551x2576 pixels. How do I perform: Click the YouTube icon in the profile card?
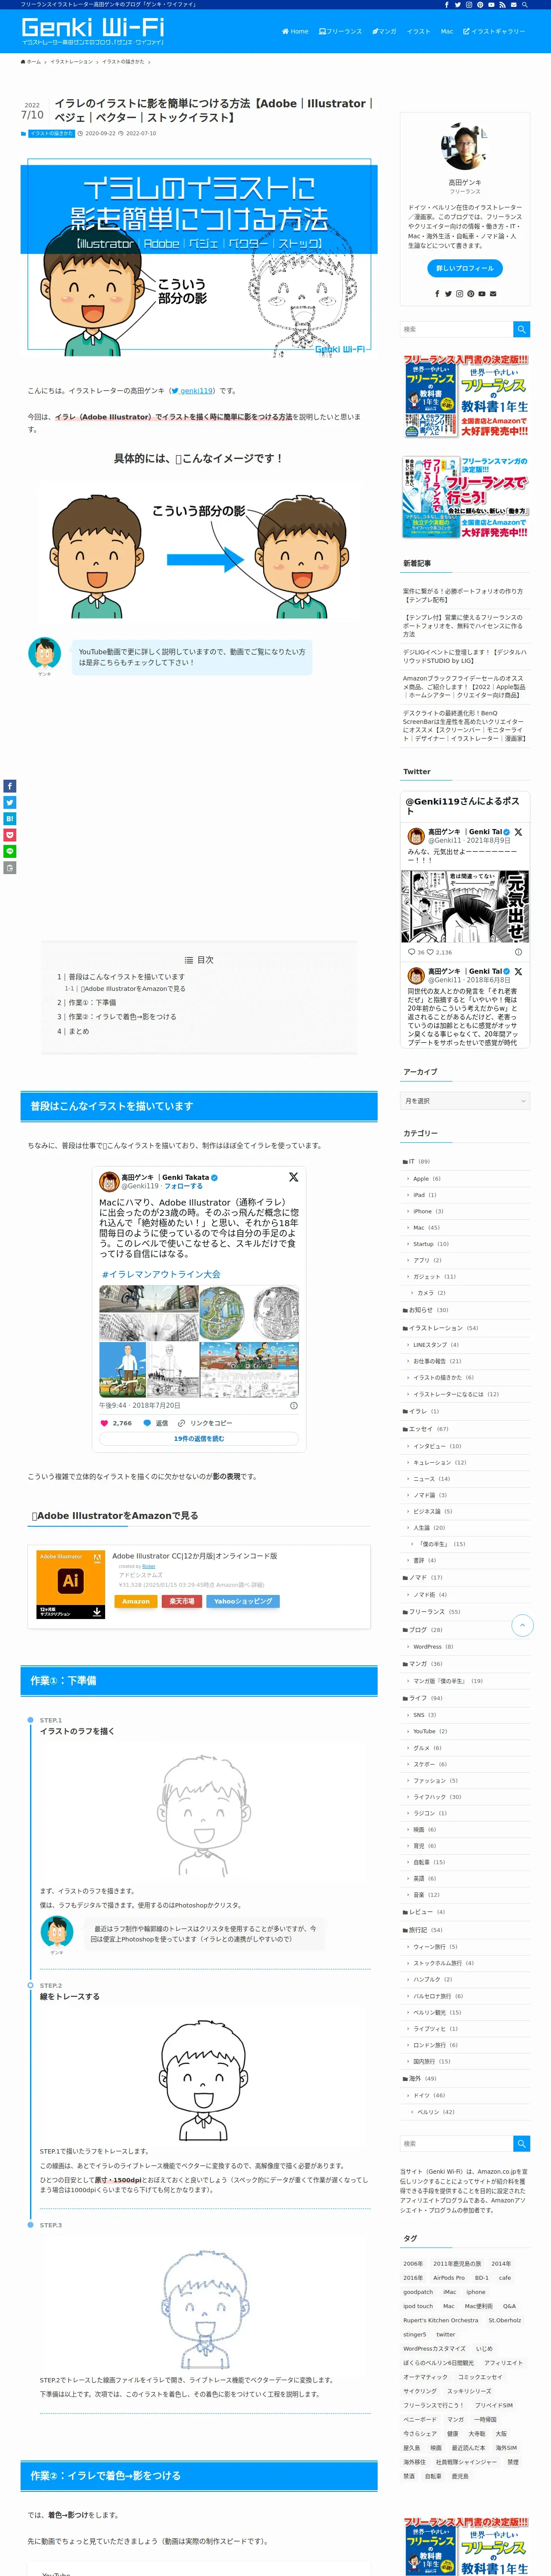[481, 294]
